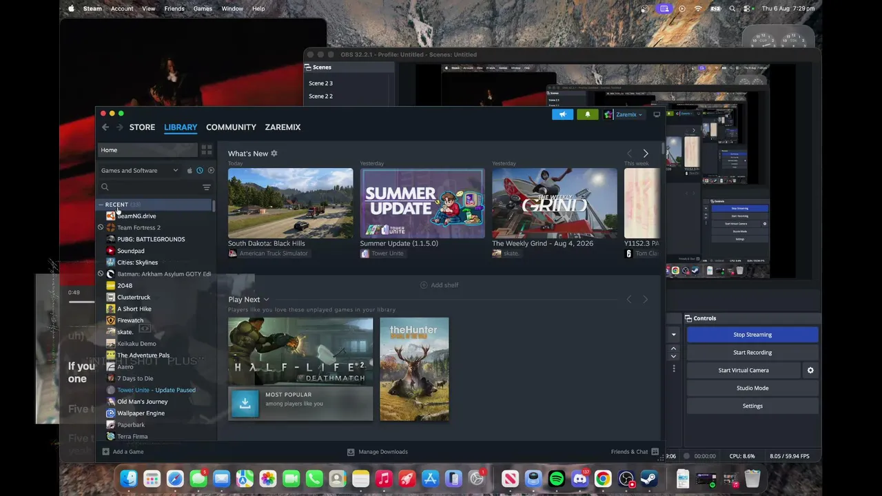Click the plus icon beside Add a Game
This screenshot has width=882, height=496.
(105, 452)
